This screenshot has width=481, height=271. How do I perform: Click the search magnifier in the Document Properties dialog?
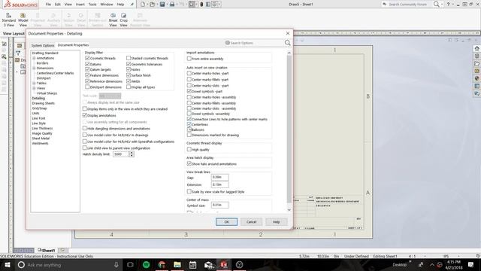point(287,43)
